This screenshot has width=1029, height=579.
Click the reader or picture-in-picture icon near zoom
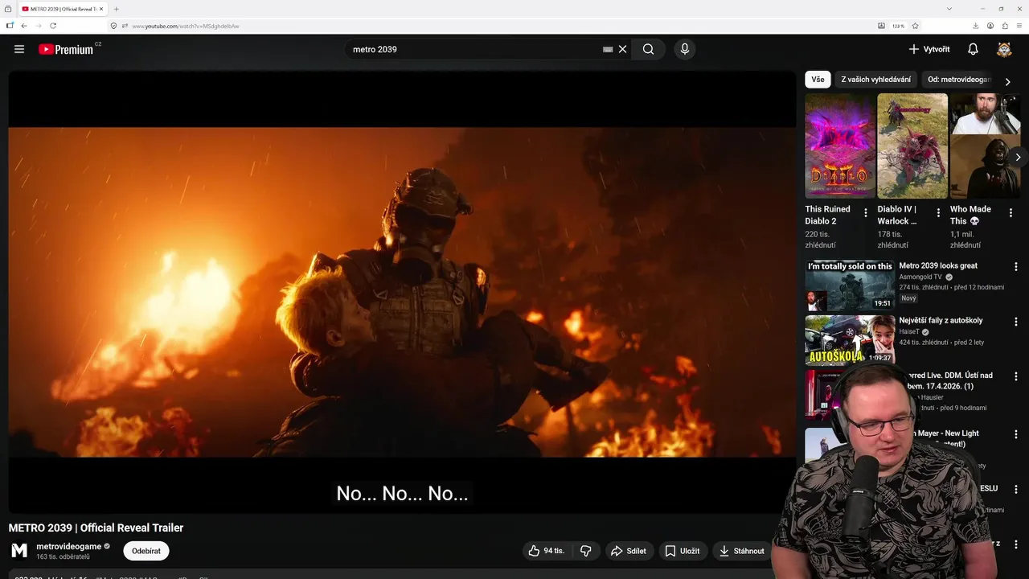pos(881,26)
